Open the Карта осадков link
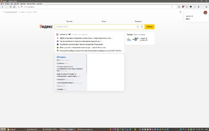Screen dimensions: 209x131 [x=139, y=34]
